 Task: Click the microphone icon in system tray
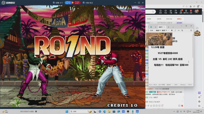(181, 111)
